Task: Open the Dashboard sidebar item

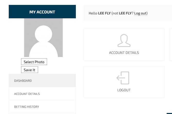Action: click(42, 80)
